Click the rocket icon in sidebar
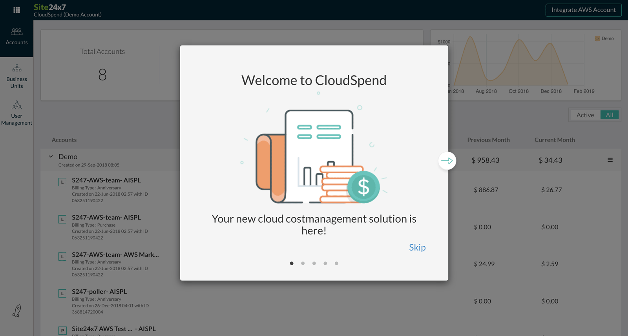This screenshot has height=336, width=628. pos(16,311)
